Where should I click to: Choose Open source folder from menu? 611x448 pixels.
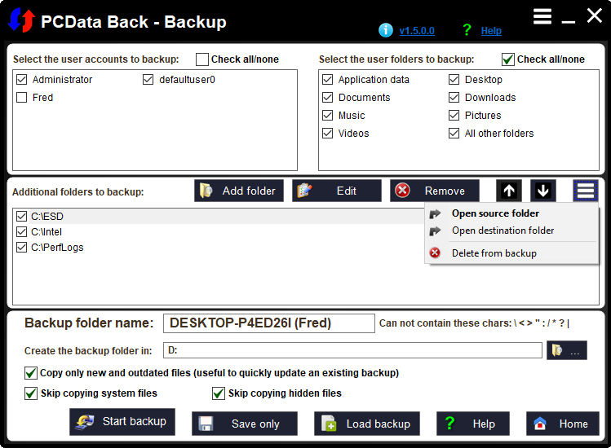511,213
